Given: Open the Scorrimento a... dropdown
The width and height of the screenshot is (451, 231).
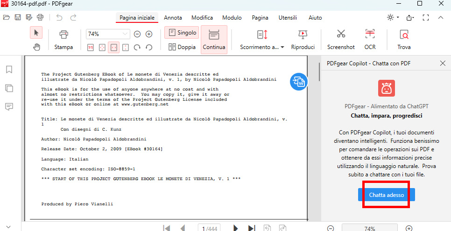Looking at the screenshot, I should point(262,40).
